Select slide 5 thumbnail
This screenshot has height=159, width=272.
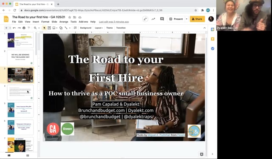click(x=20, y=110)
